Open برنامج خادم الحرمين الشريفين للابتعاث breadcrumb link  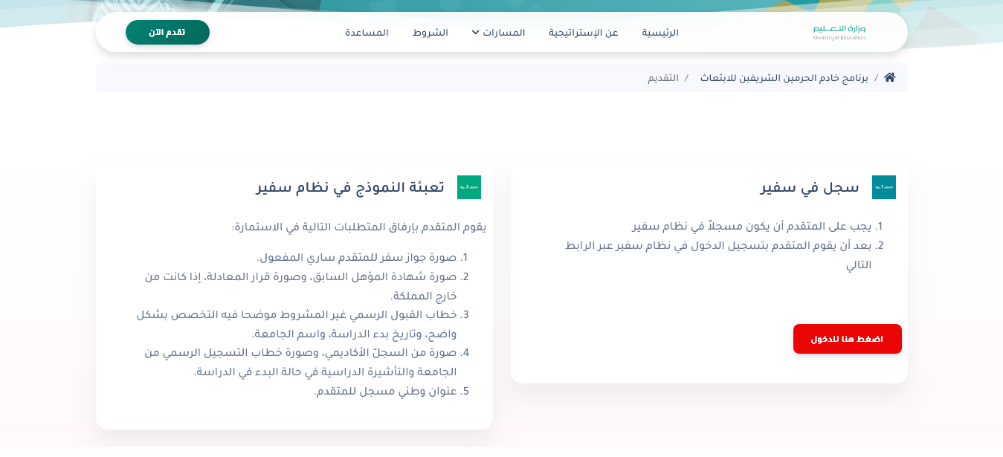coord(784,77)
